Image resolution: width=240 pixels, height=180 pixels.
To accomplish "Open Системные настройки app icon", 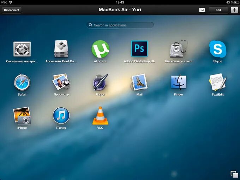I will click(x=22, y=49).
